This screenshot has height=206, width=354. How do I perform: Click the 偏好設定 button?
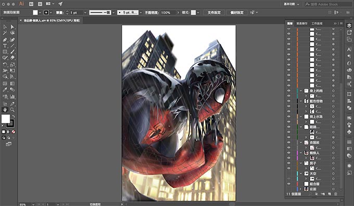[x=237, y=13]
